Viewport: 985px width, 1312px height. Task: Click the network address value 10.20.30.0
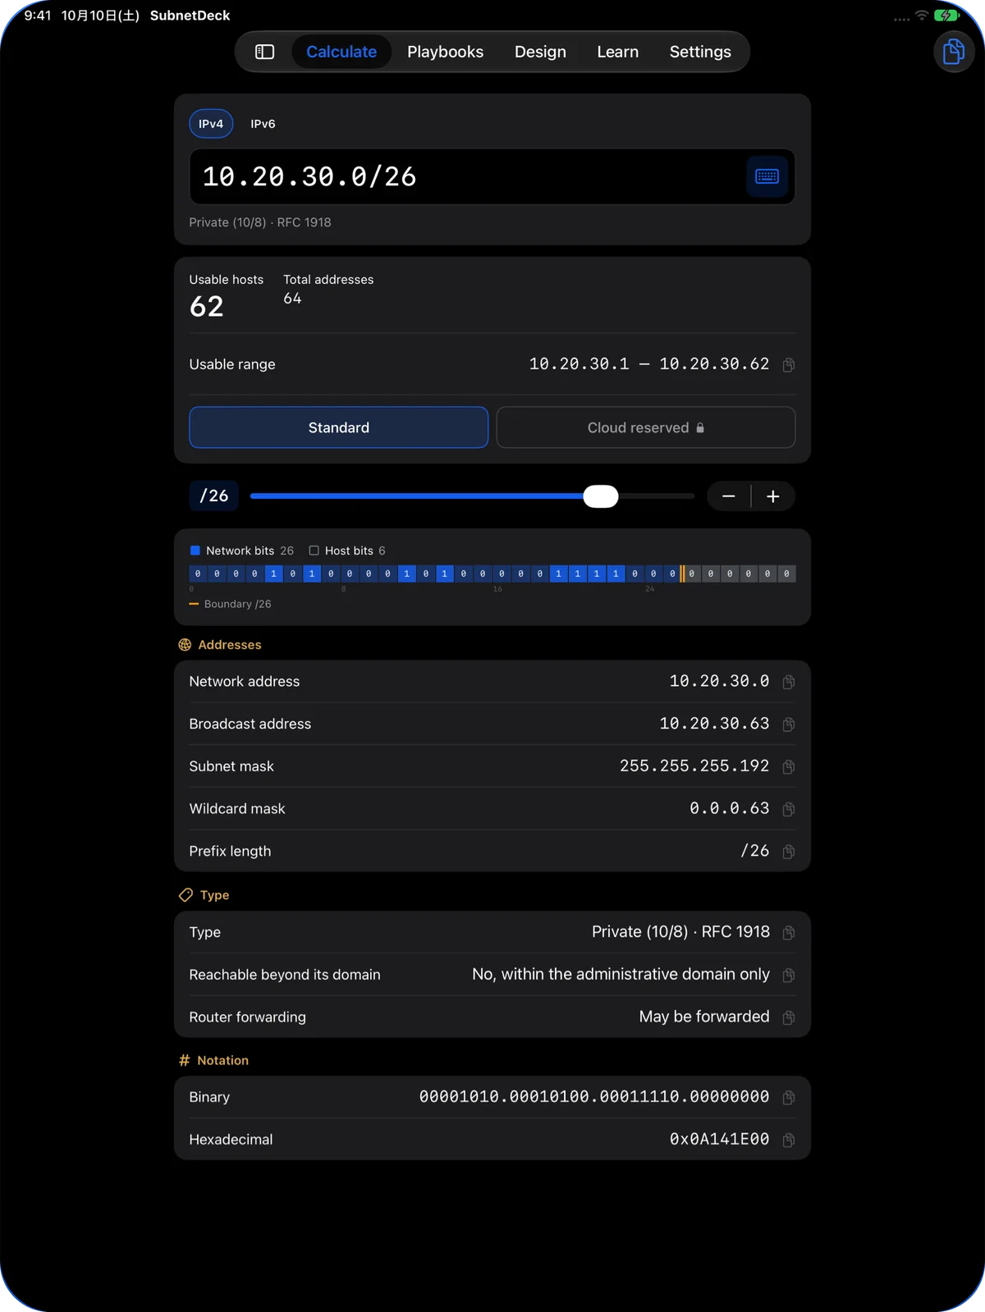719,681
